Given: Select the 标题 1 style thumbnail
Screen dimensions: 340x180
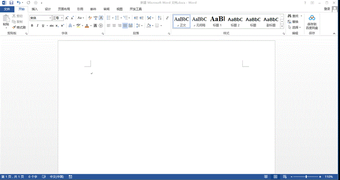Looking at the screenshot, I should click(217, 21).
